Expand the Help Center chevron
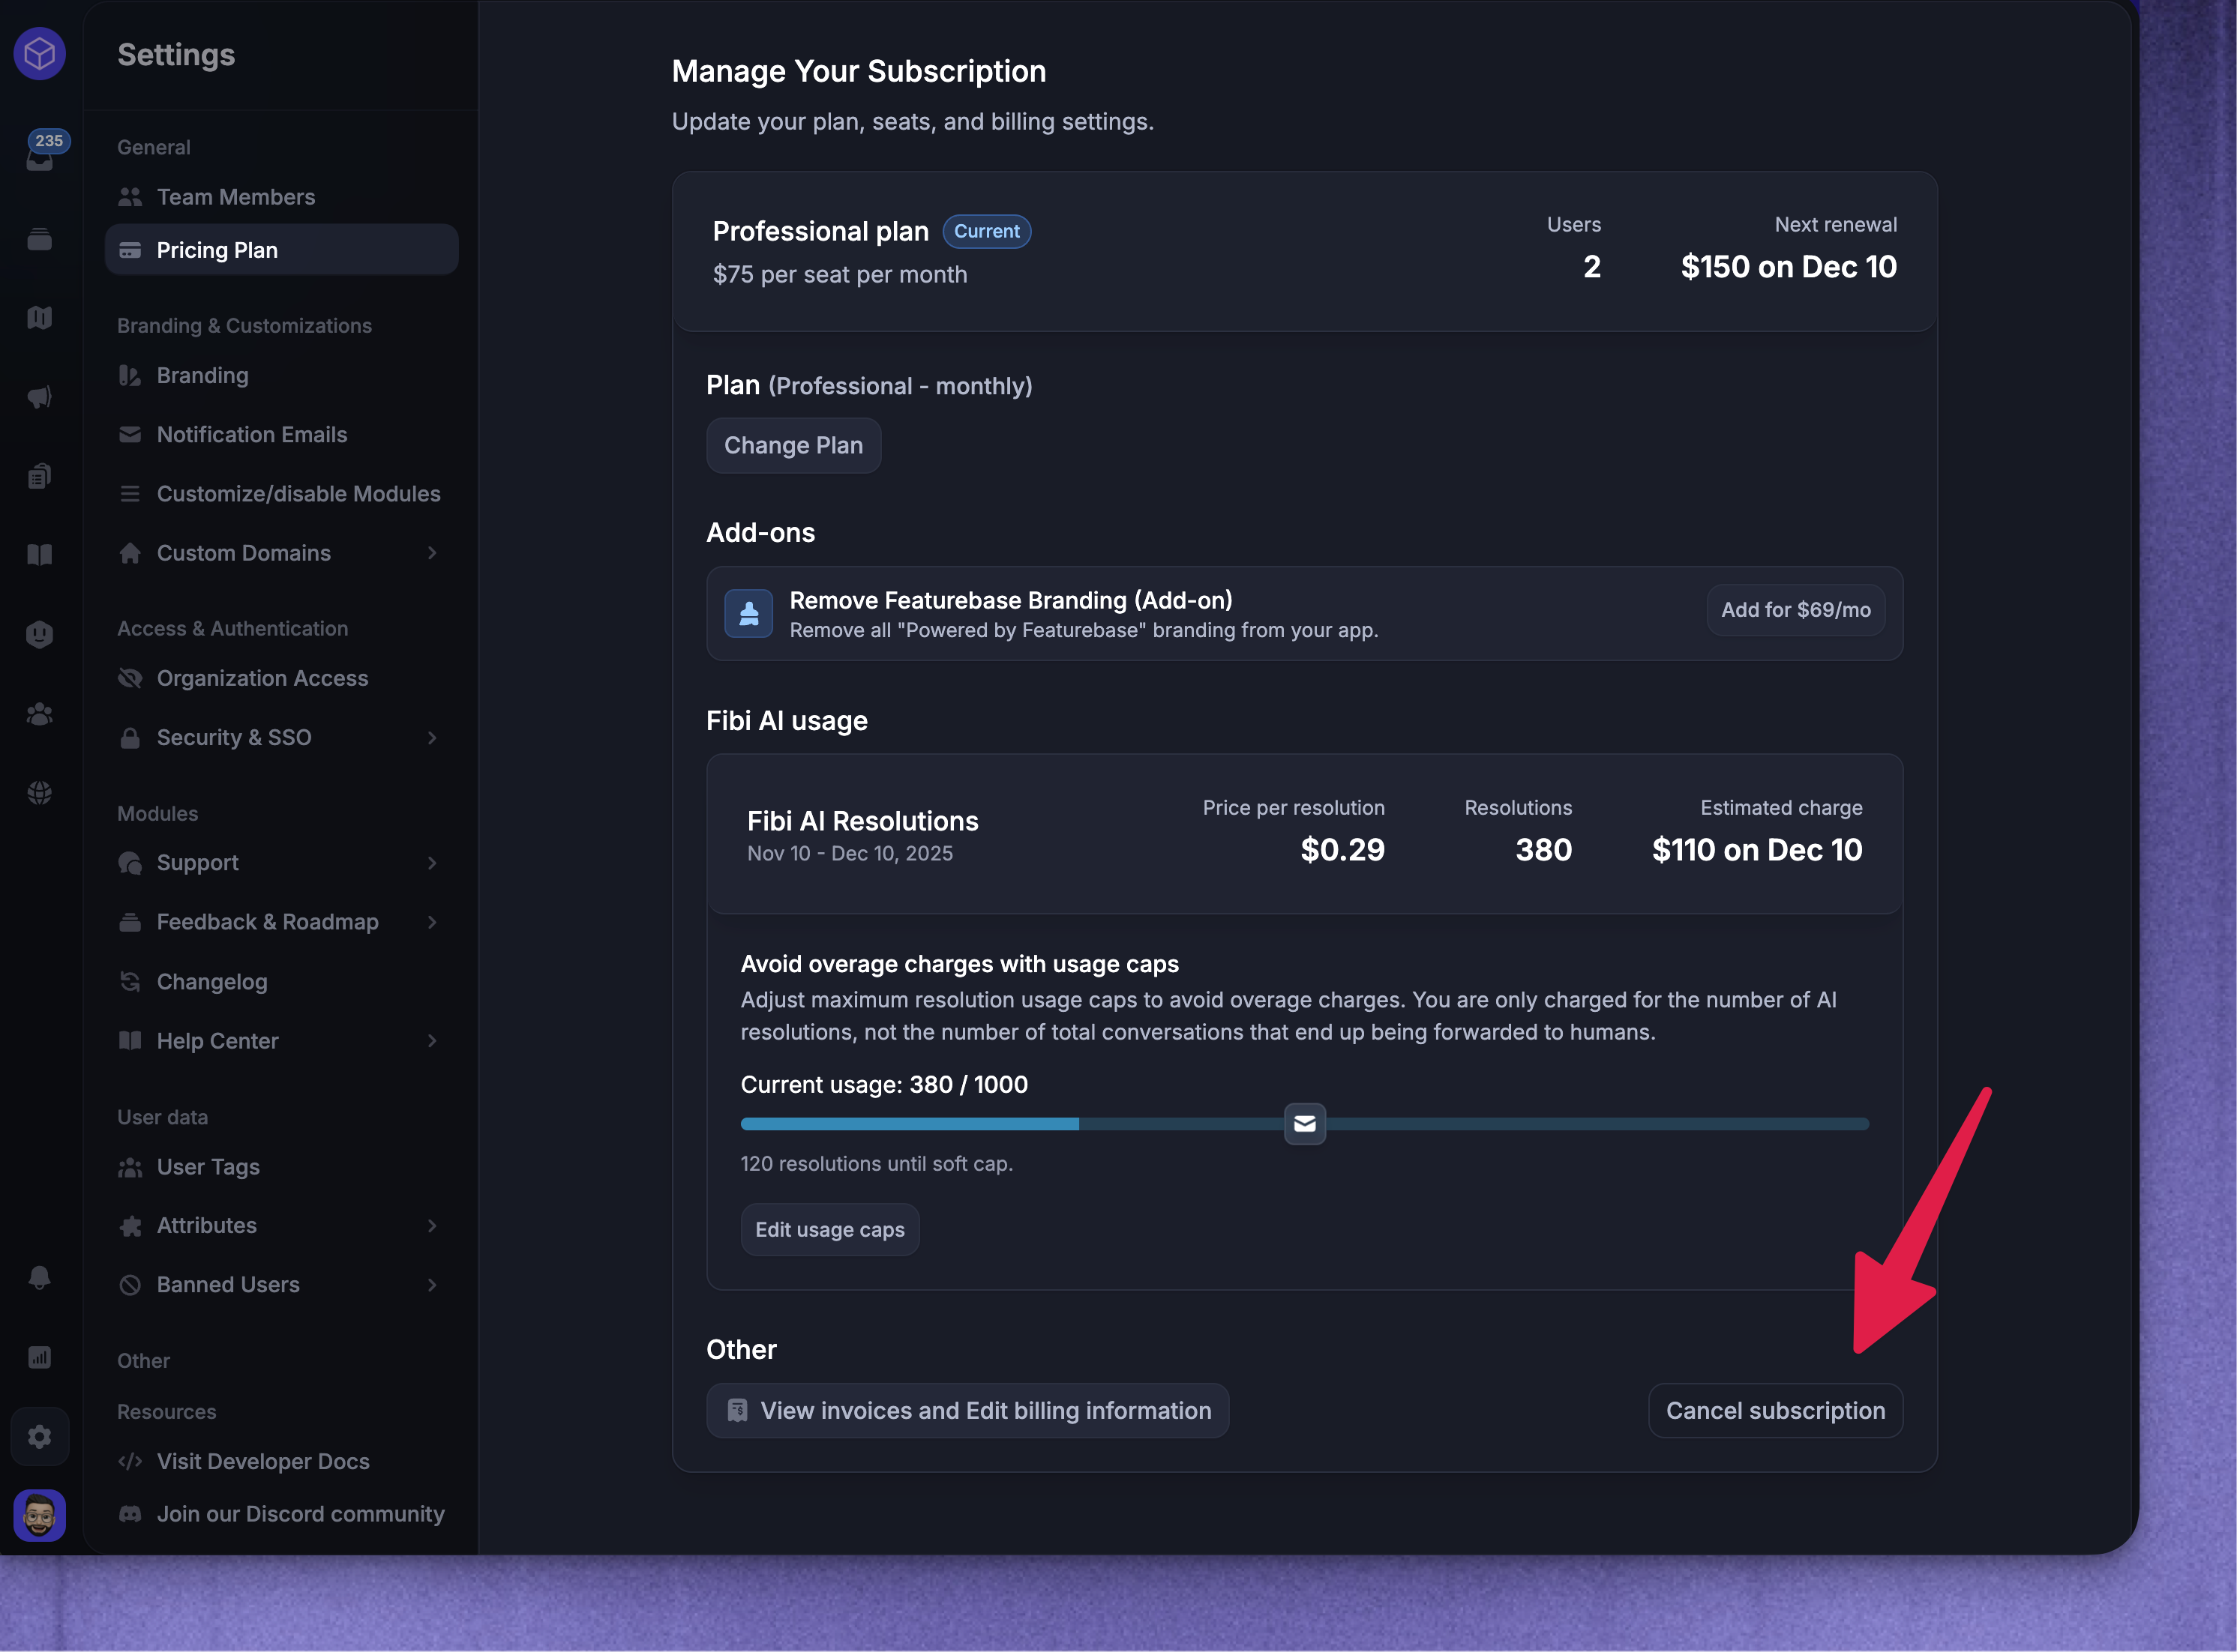The width and height of the screenshot is (2237, 1652). 432,1041
